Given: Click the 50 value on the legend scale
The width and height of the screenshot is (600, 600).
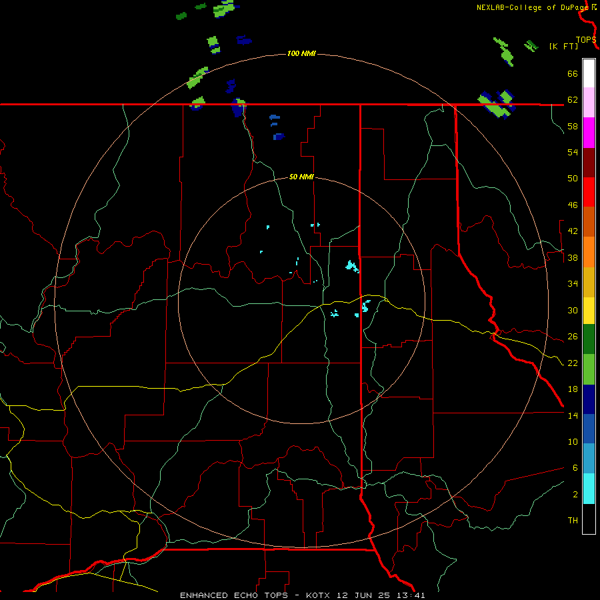Looking at the screenshot, I should pyautogui.click(x=573, y=179).
